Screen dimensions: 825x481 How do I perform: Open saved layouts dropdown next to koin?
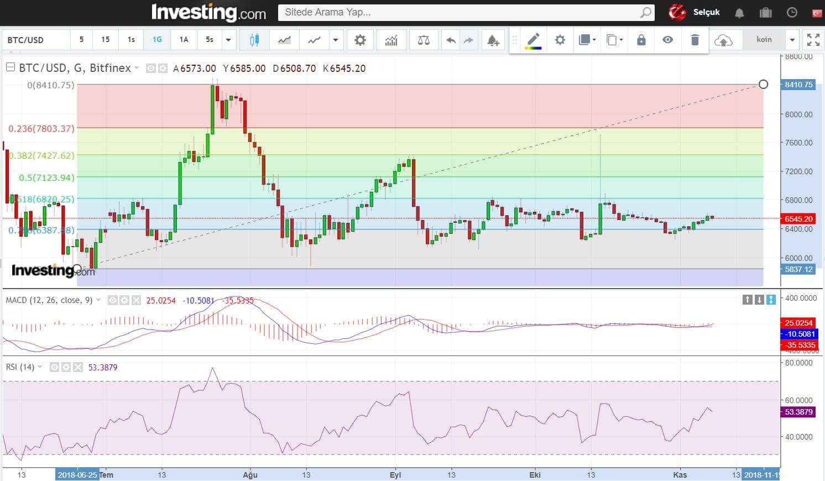click(792, 40)
